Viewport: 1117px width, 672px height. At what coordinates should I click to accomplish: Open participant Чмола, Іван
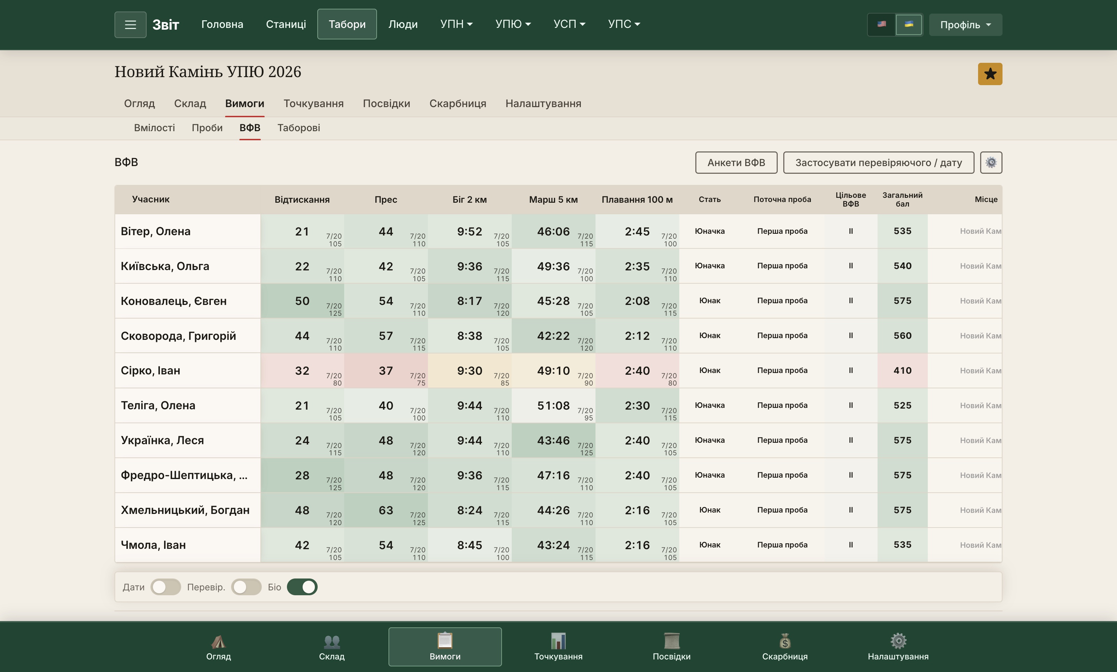coord(153,545)
